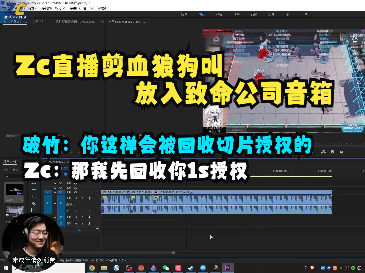Toggle sync lock on track V2
The image size is (365, 273).
(x=69, y=188)
